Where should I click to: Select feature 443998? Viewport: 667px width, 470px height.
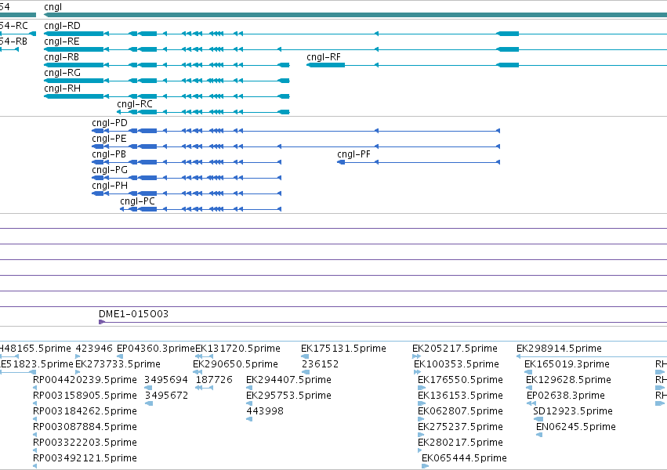pos(265,411)
